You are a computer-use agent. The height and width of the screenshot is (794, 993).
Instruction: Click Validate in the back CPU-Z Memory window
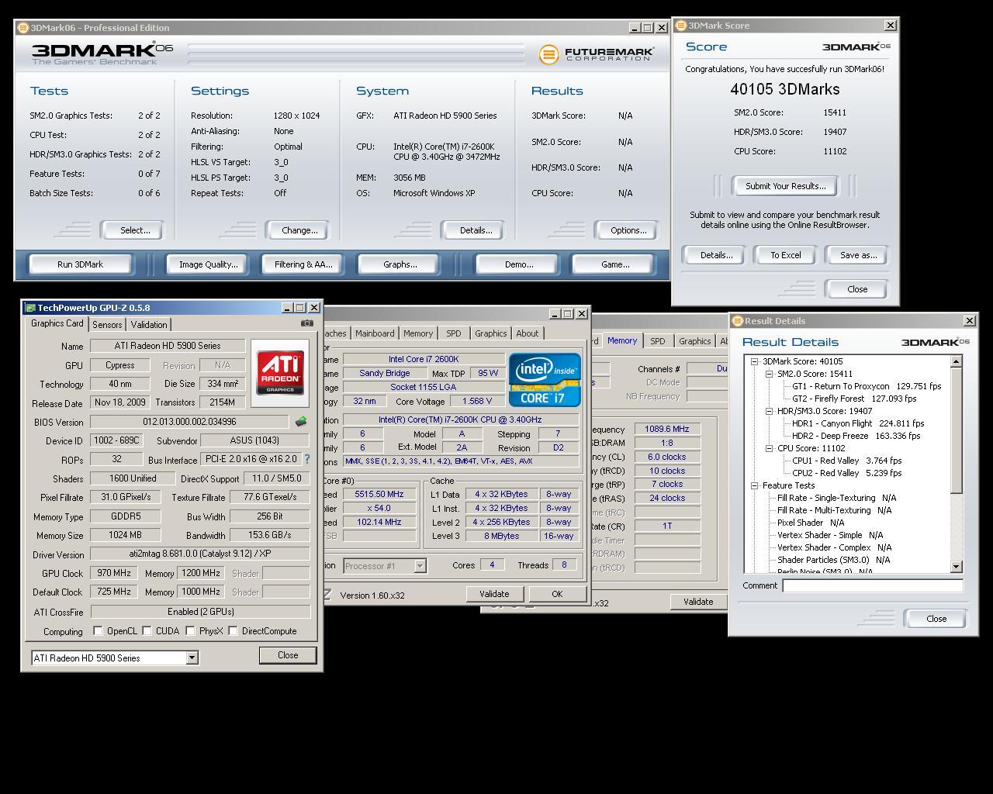[698, 602]
